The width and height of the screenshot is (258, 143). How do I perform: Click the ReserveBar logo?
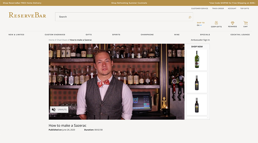tap(27, 15)
